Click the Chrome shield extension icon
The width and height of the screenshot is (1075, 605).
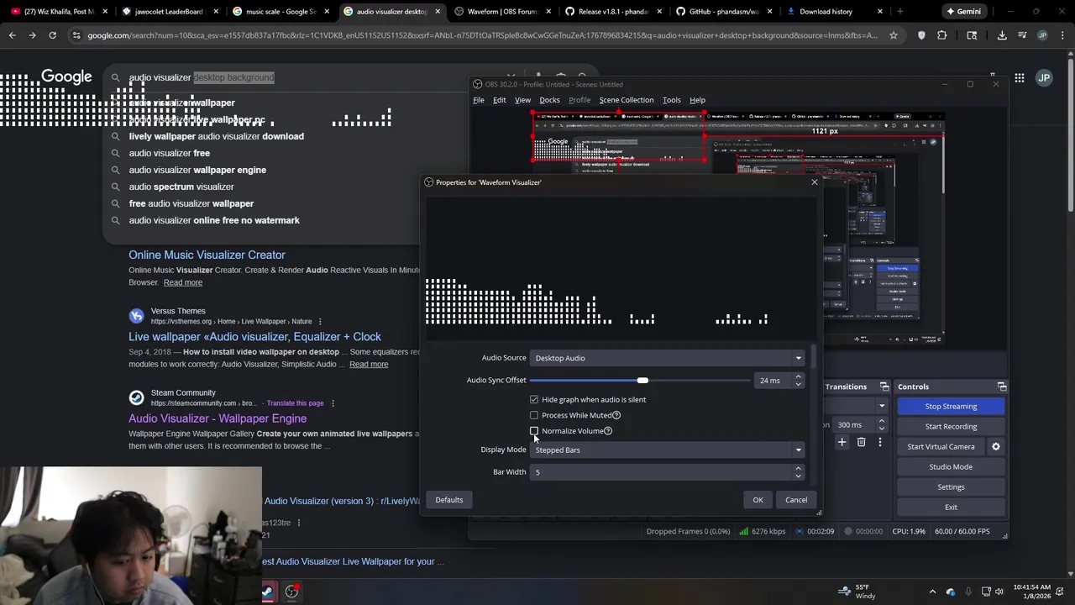[x=921, y=35]
